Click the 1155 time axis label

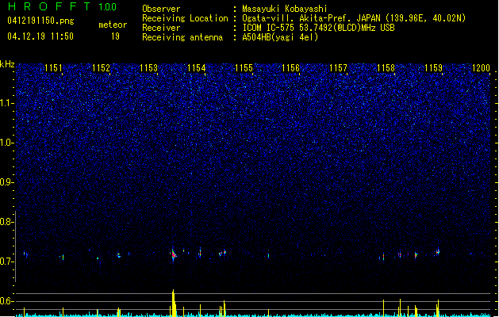[244, 68]
